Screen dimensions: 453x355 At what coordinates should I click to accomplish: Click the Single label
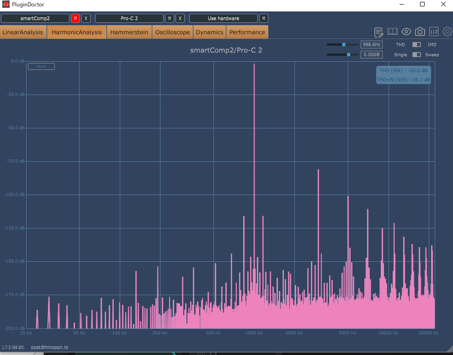coord(400,54)
